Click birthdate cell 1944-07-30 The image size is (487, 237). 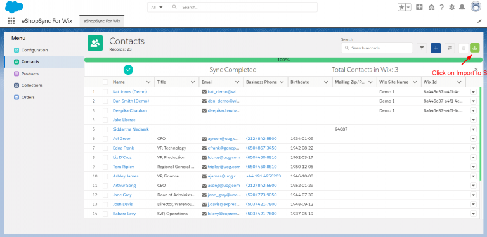click(x=302, y=195)
